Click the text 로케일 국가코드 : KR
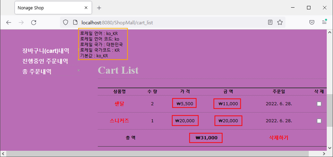Screen dimensions: 333x157 coord(100,50)
